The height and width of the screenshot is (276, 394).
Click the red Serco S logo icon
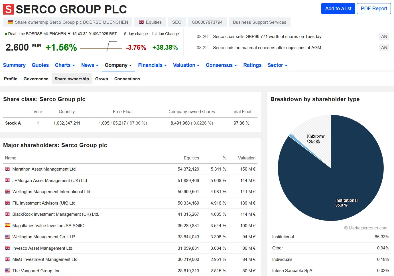pyautogui.click(x=8, y=9)
